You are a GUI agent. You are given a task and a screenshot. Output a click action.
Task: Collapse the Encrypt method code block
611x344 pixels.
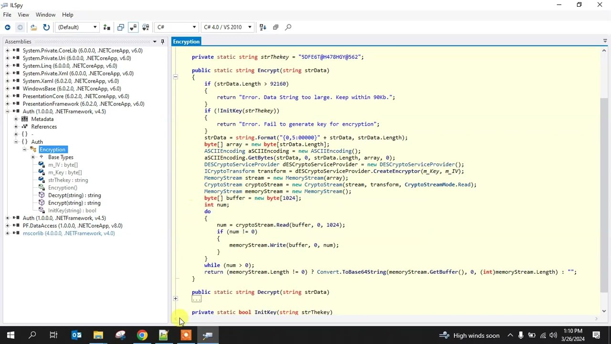[x=176, y=77]
